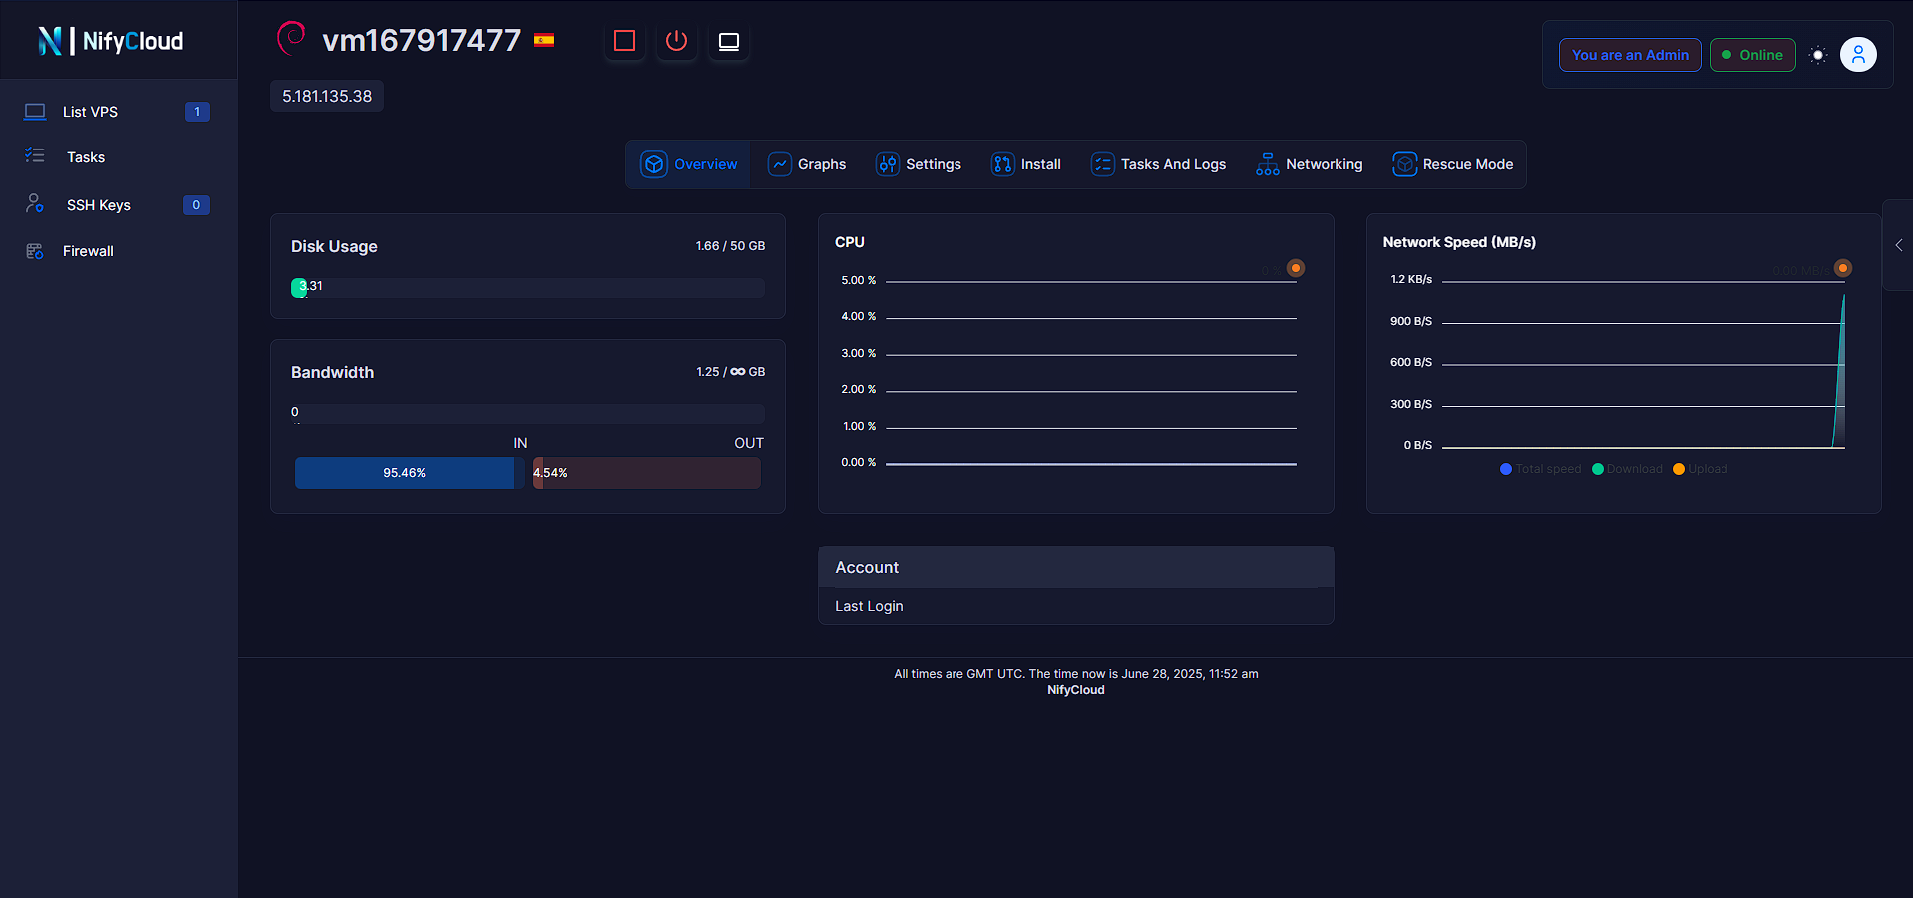
Task: Click the CPU chart orange marker dot
Action: tap(1296, 268)
